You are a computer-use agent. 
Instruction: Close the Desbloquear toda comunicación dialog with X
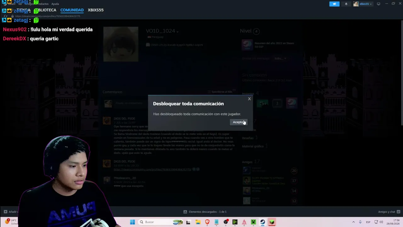click(x=249, y=99)
